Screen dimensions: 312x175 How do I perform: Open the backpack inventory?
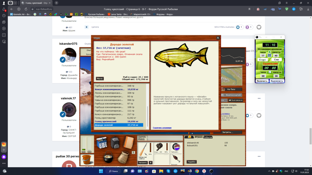tap(115, 143)
